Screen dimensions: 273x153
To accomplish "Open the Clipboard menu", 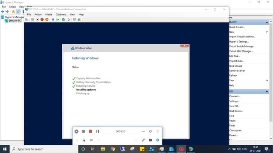I will click(x=61, y=14).
